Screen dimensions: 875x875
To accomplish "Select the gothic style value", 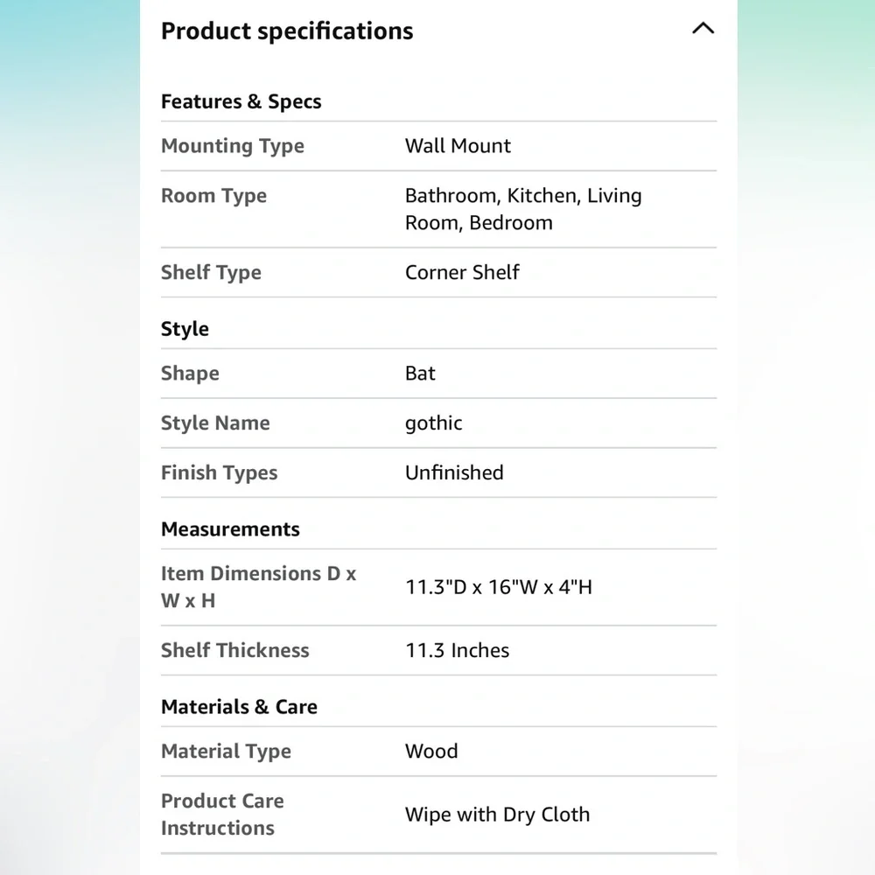I will pos(434,423).
